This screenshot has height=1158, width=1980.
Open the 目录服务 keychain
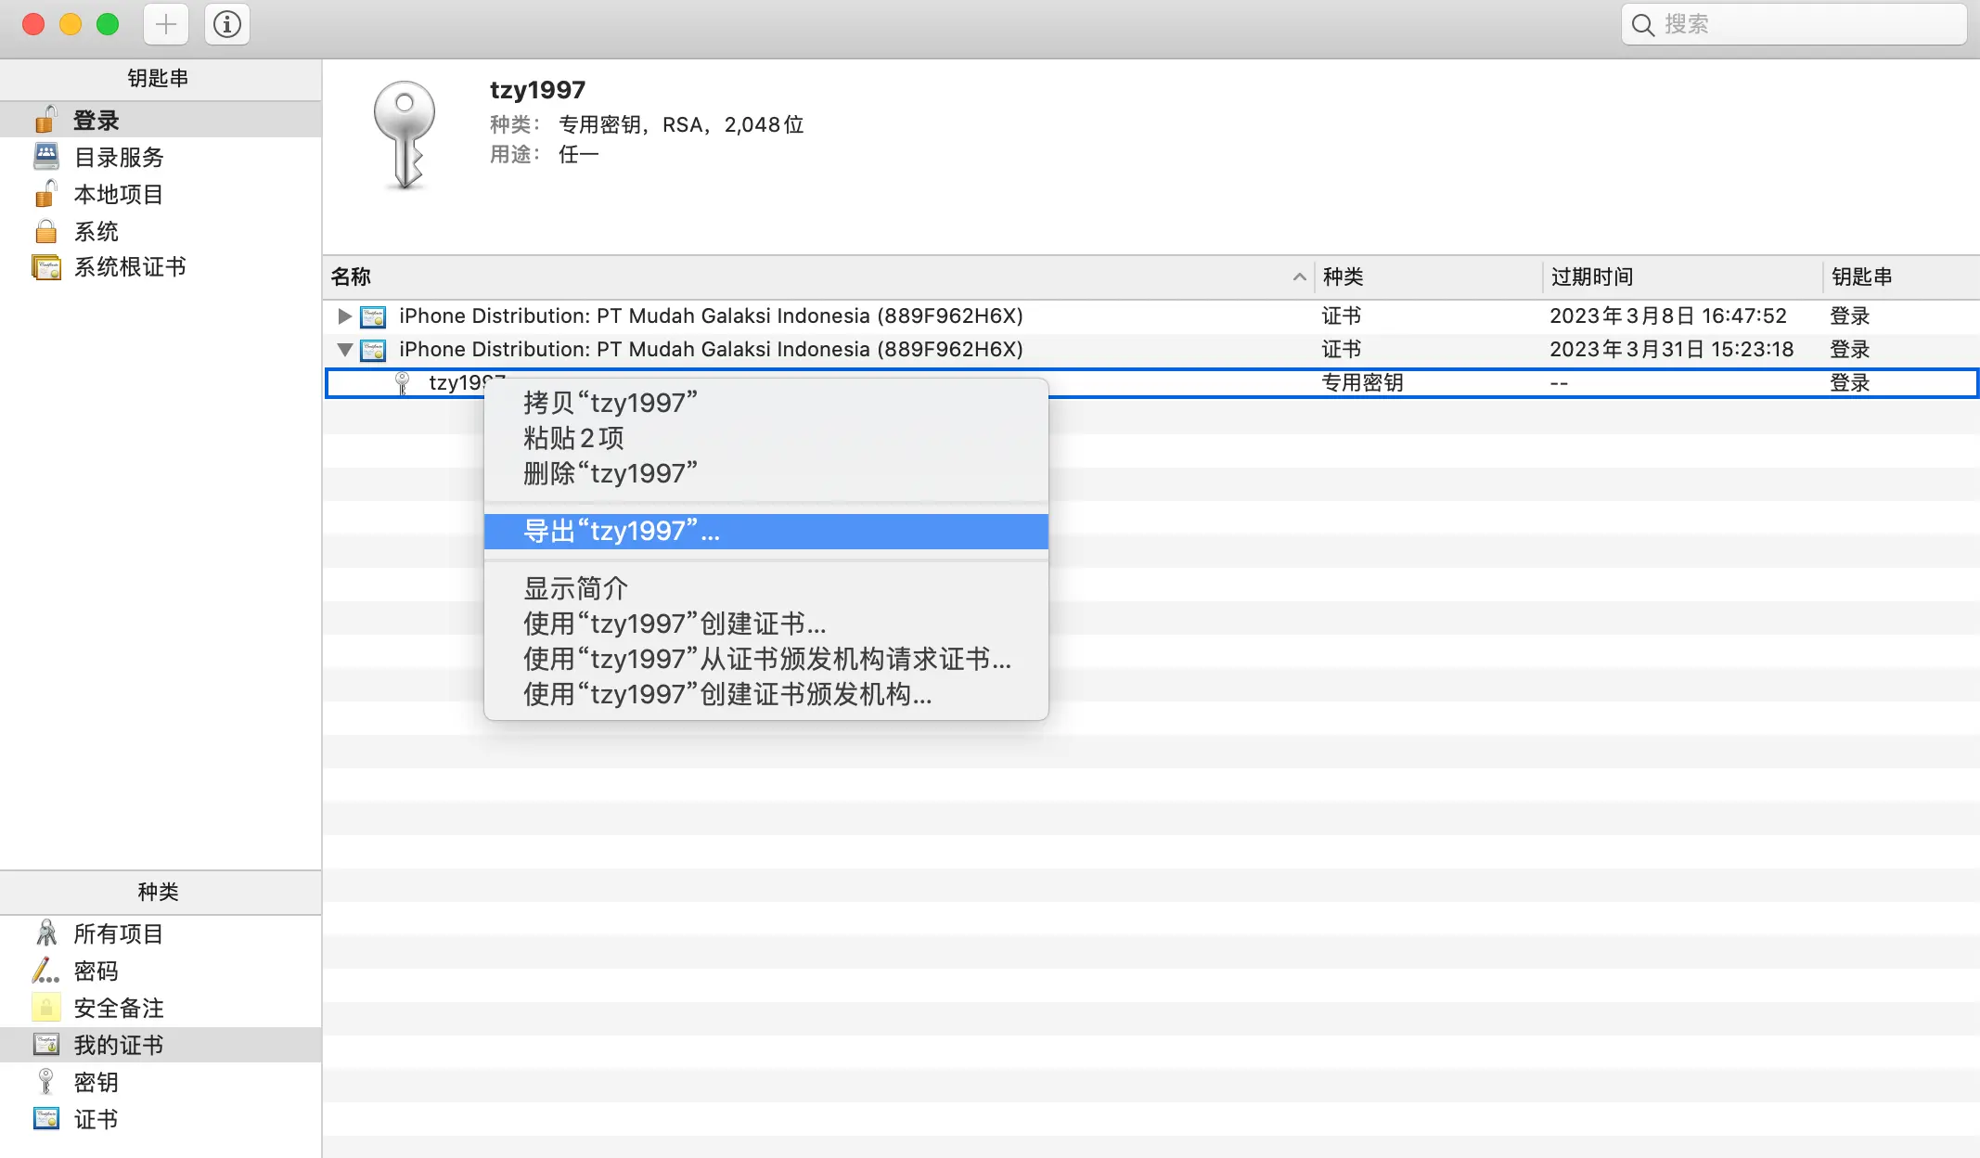[x=118, y=158]
